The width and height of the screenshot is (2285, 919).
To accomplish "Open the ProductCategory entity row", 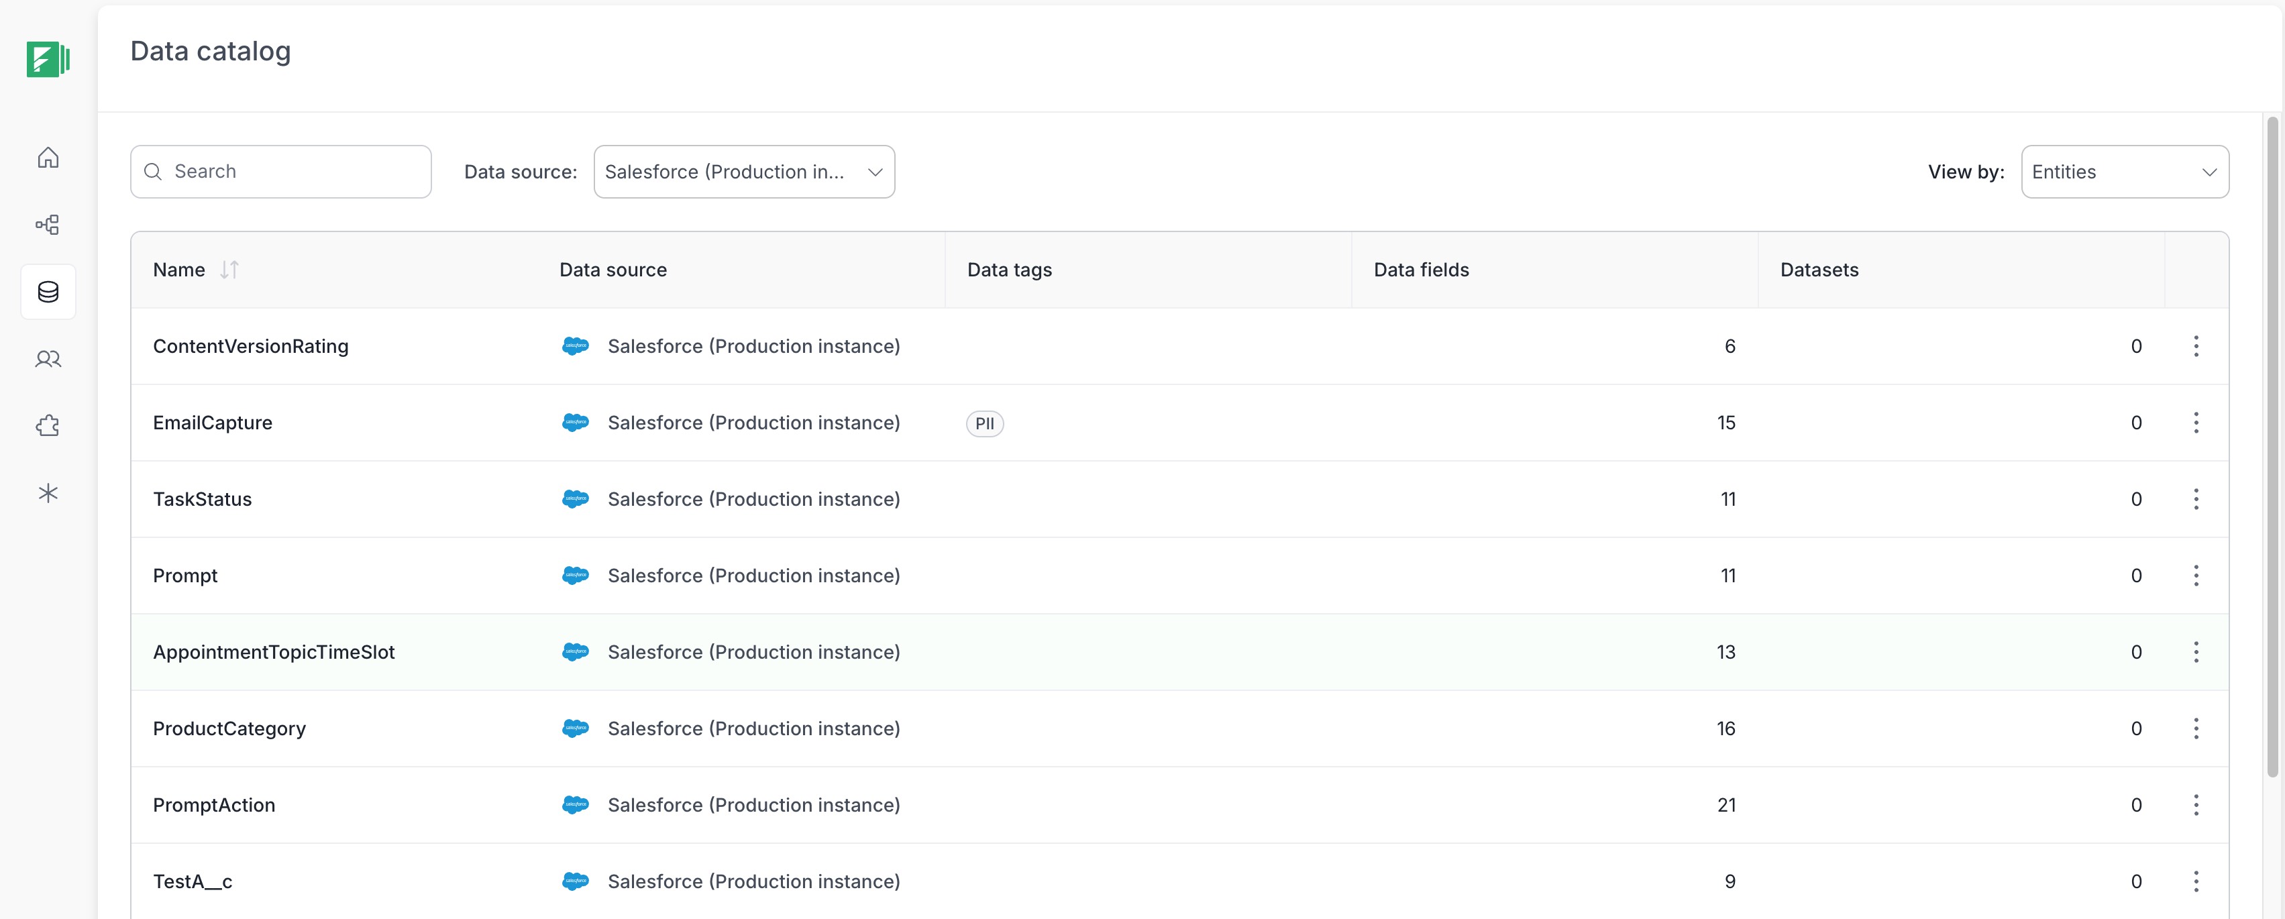I will click(229, 729).
